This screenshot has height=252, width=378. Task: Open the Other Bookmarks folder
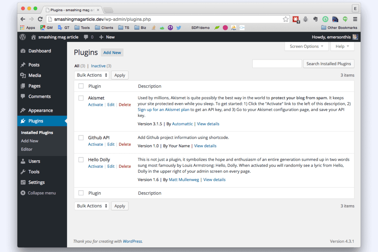tap(339, 28)
